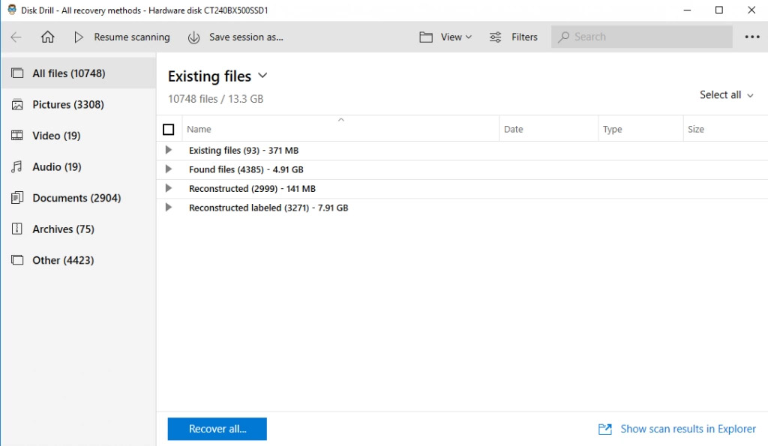Click Reconstructed labeled (3271) - 7.91 GB text
The image size is (768, 446).
click(268, 208)
